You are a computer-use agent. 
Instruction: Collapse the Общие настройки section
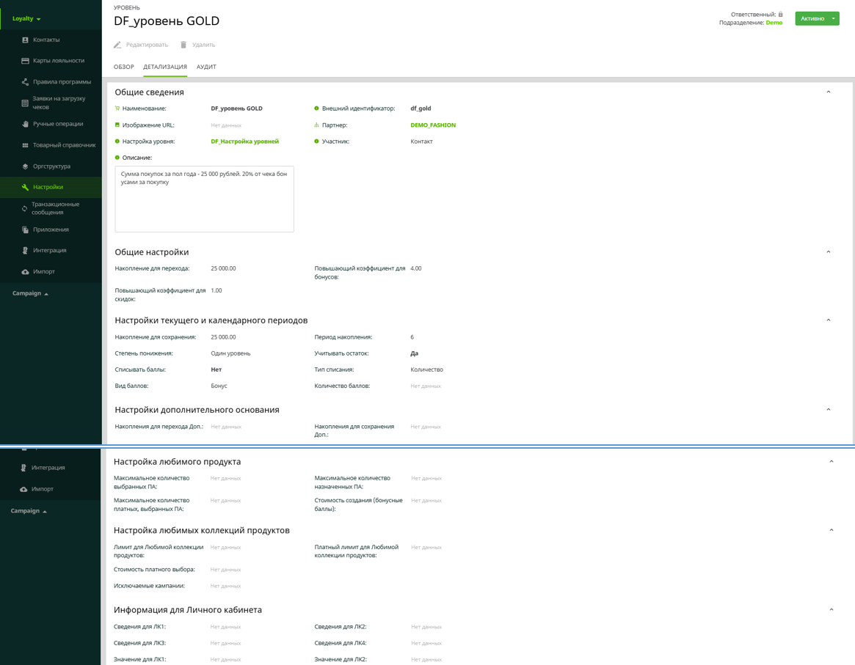click(829, 252)
